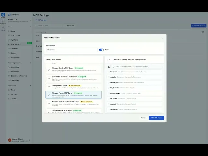Viewport: 208px width, 156px height.
Task: Click the Add MCP Server dialog button
Action: point(156,118)
